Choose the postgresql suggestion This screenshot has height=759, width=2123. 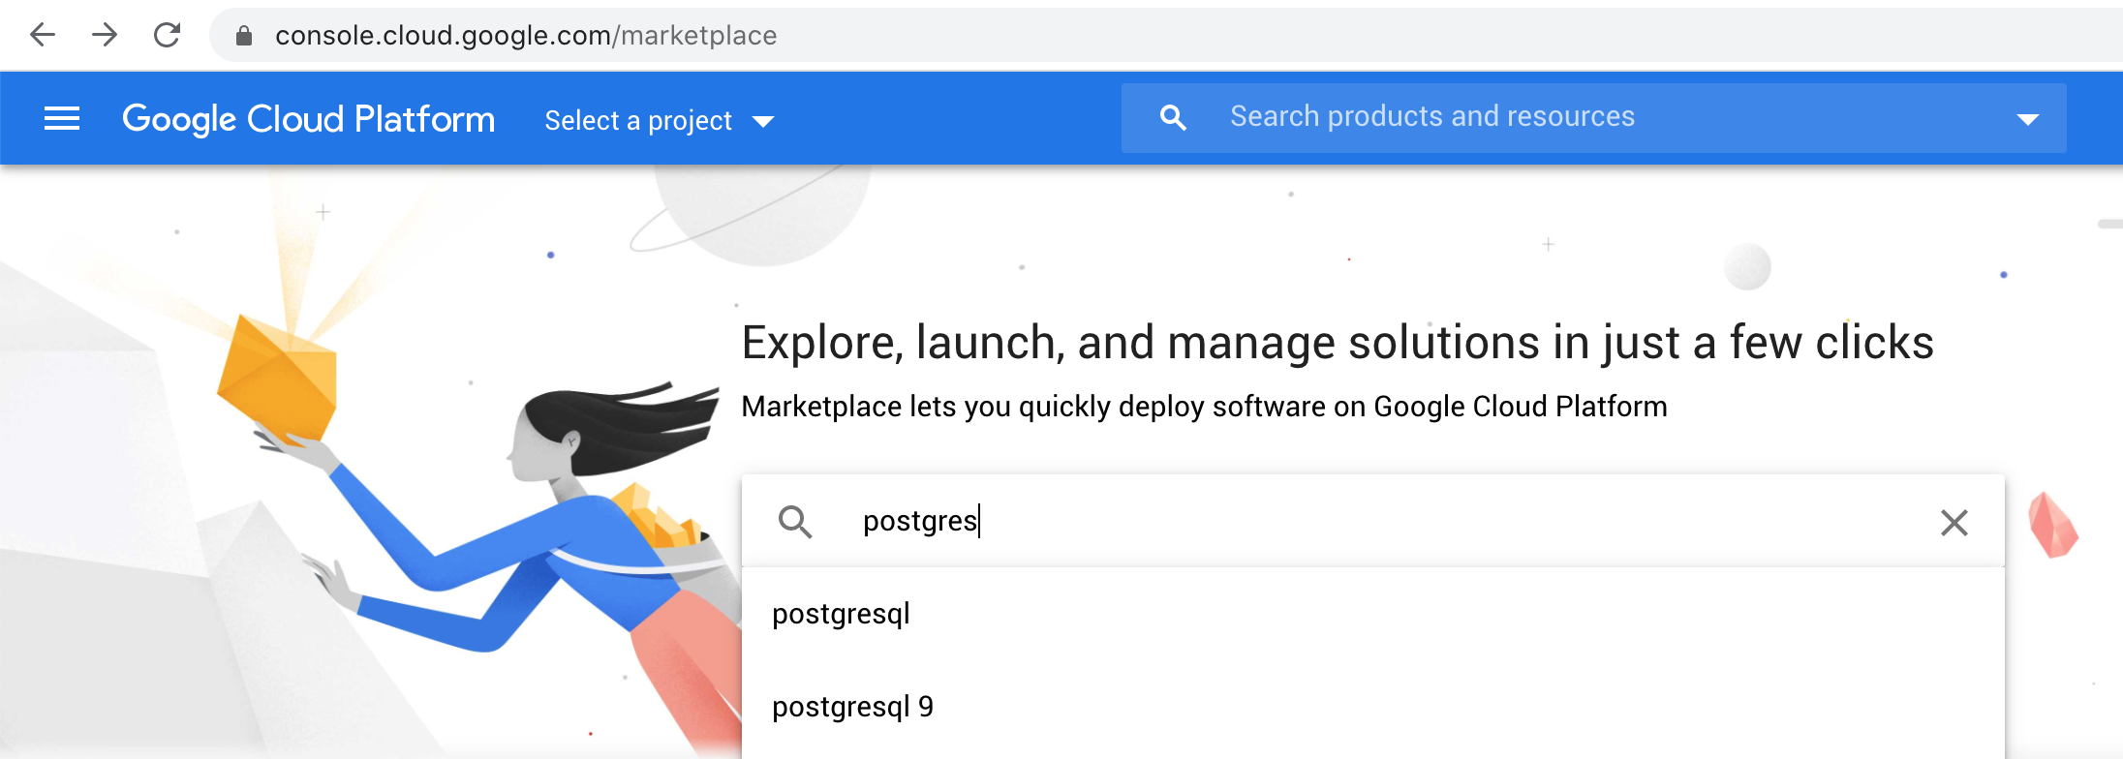(x=1372, y=614)
